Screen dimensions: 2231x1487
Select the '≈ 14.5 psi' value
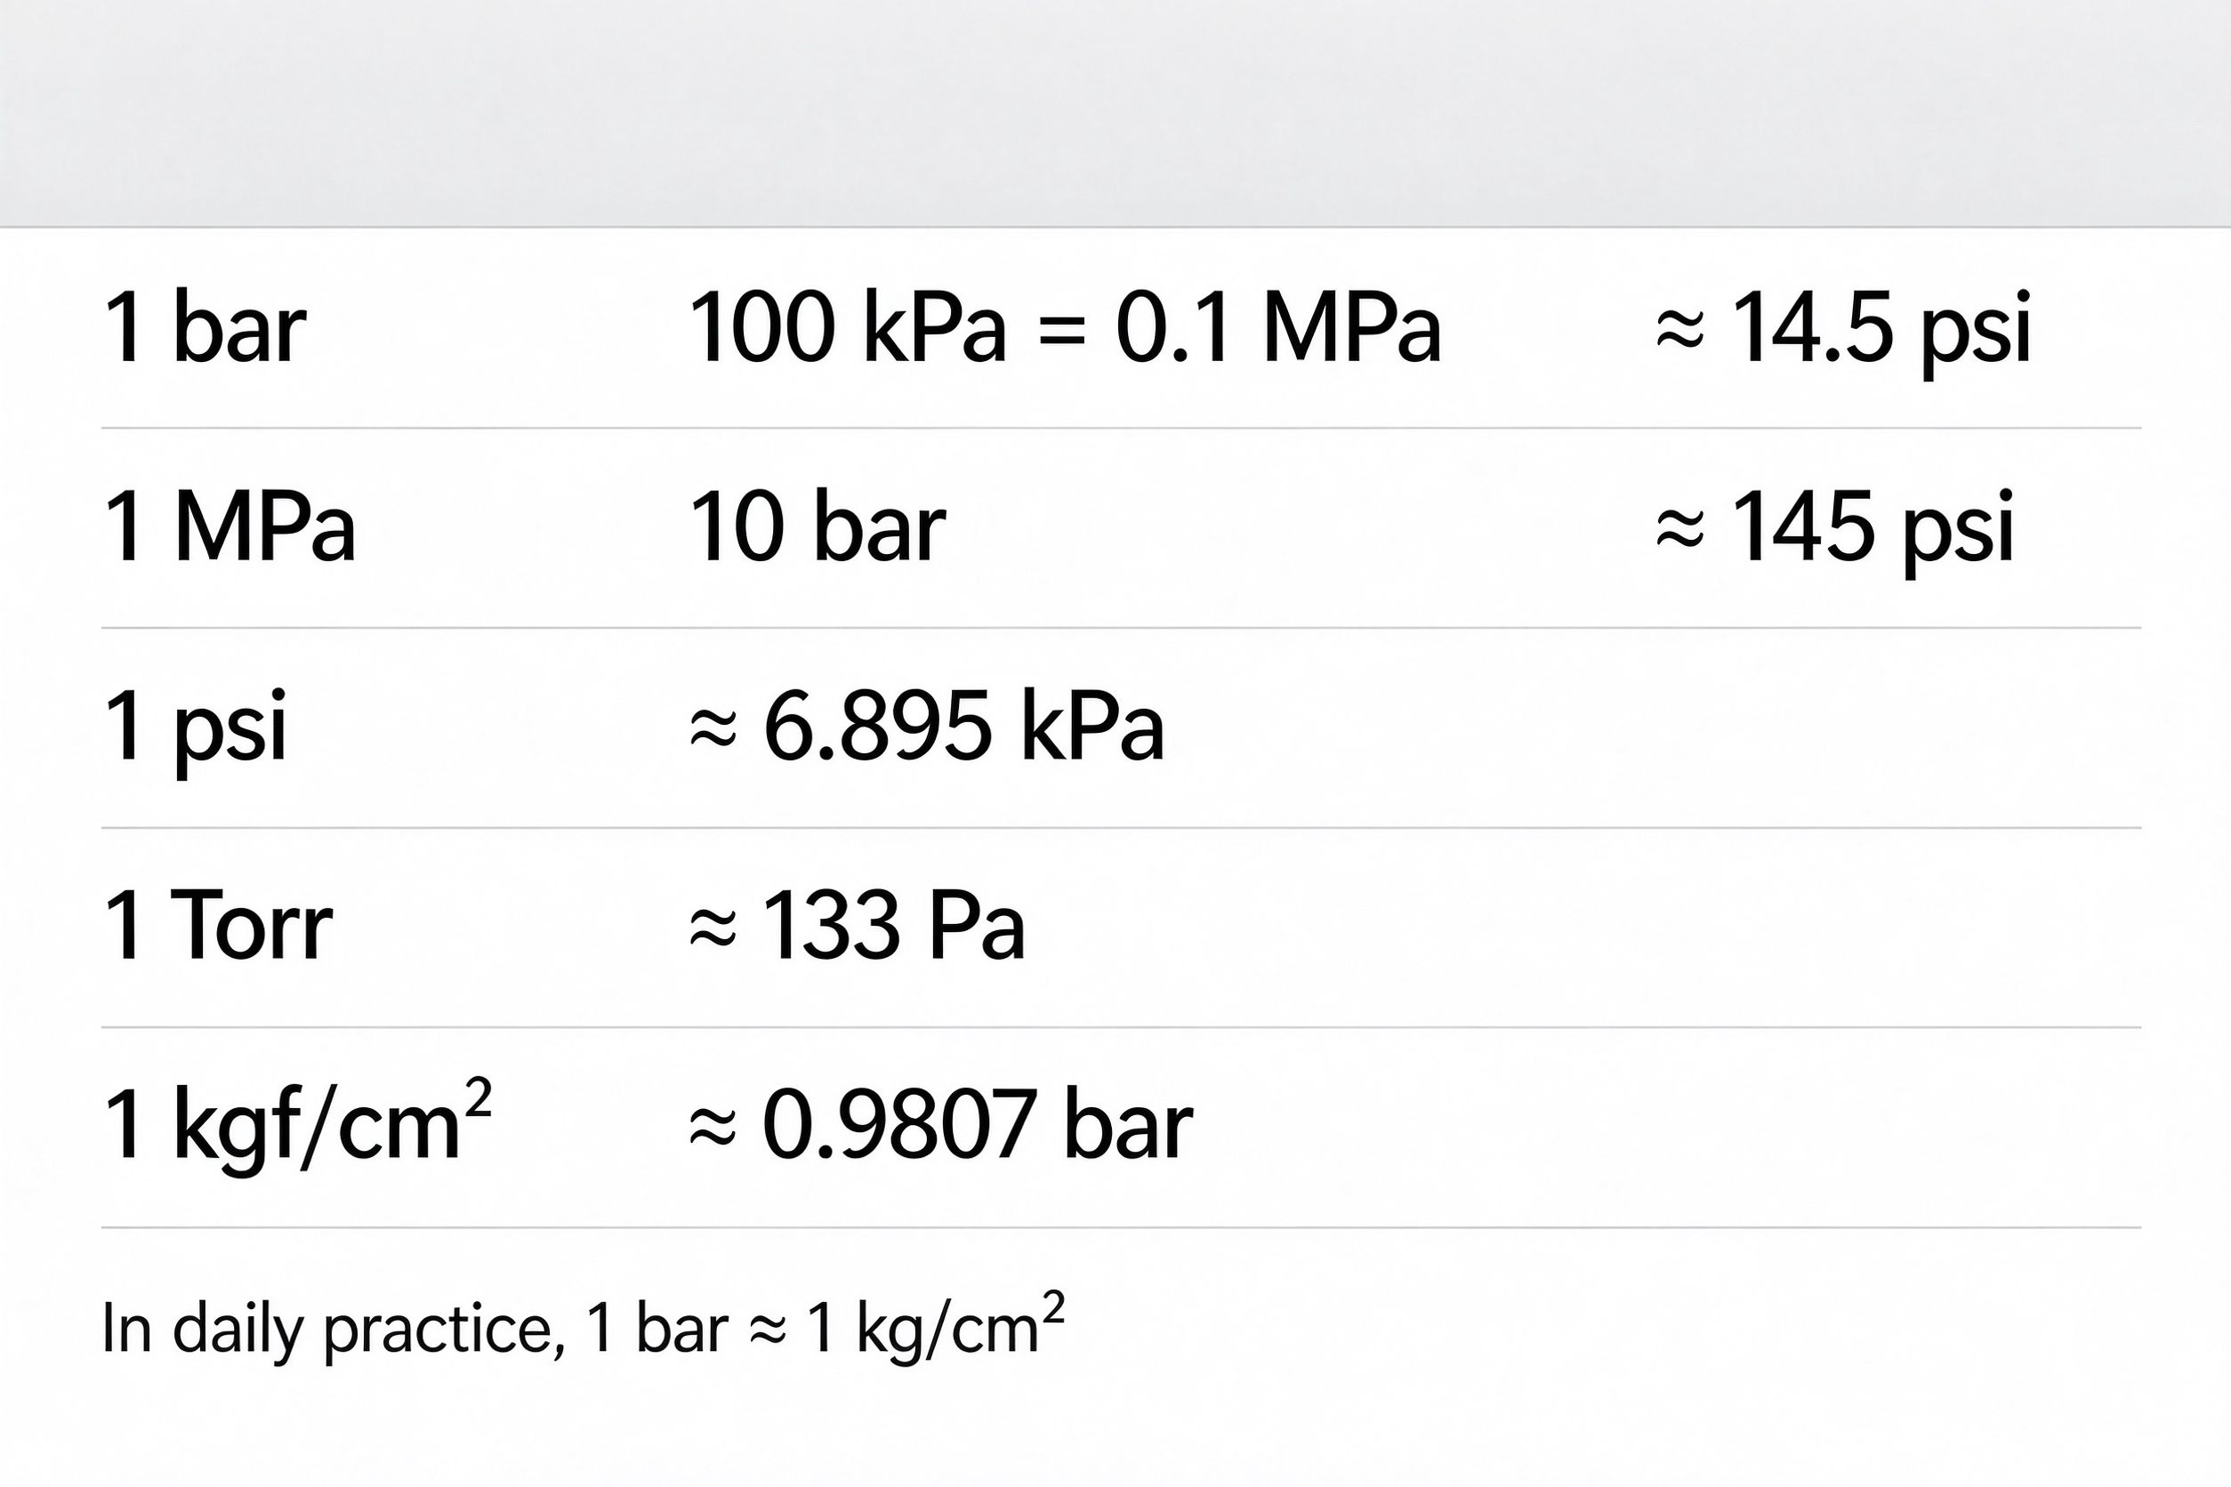coord(1844,332)
